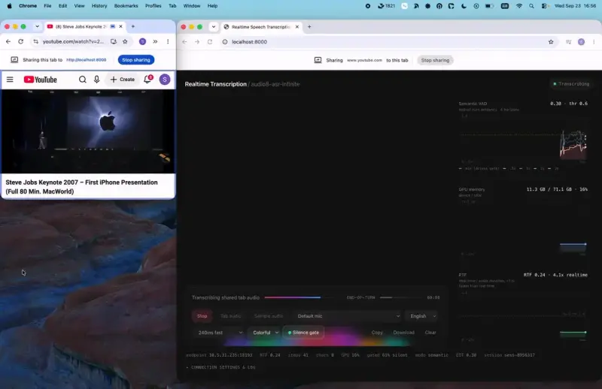Open new tab in YouTube window
Viewport: 602px width, 389px height.
coord(133,26)
